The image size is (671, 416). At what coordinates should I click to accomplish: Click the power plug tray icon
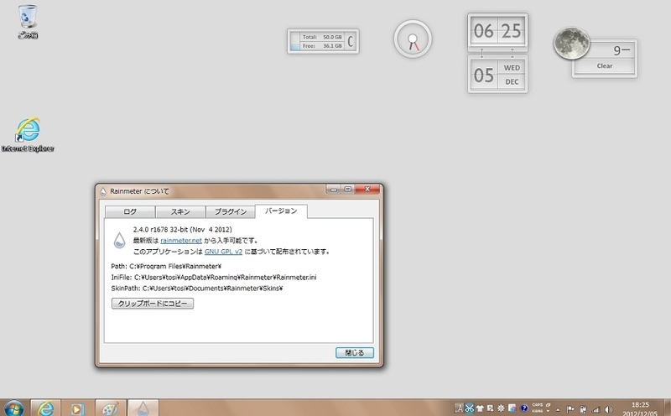(582, 409)
